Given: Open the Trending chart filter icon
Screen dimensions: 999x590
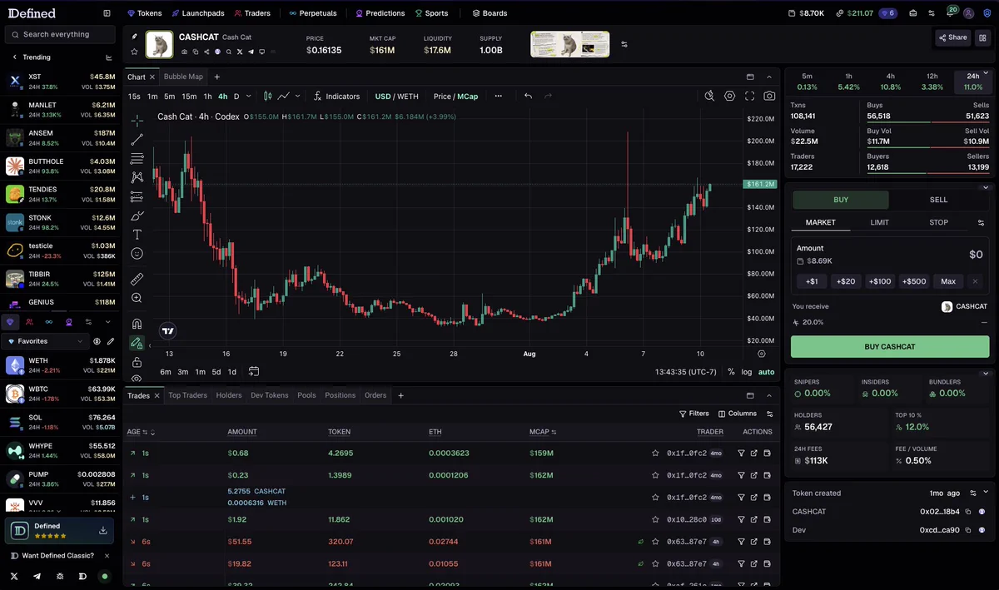Looking at the screenshot, I should click(109, 57).
